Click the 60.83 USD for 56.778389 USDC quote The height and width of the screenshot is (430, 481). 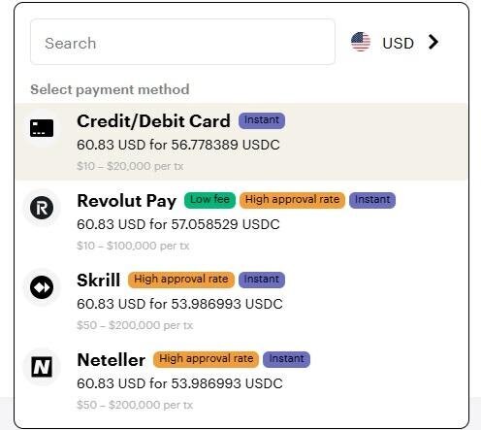coord(178,145)
